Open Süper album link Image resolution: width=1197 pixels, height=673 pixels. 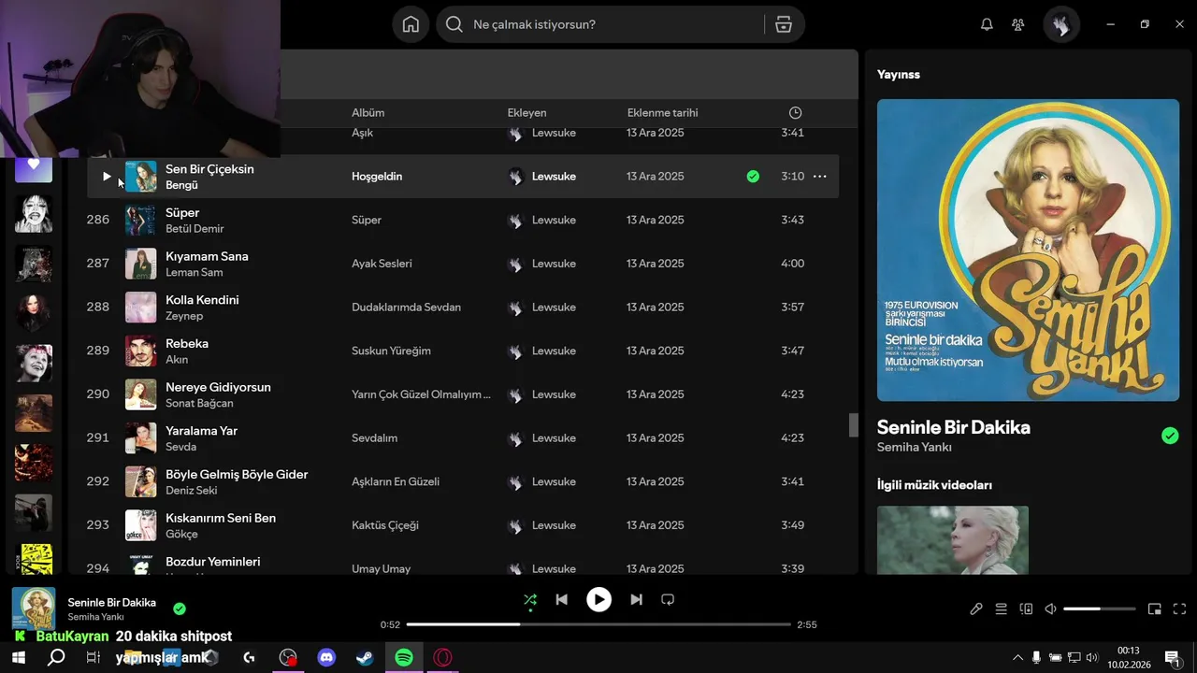pyautogui.click(x=367, y=220)
